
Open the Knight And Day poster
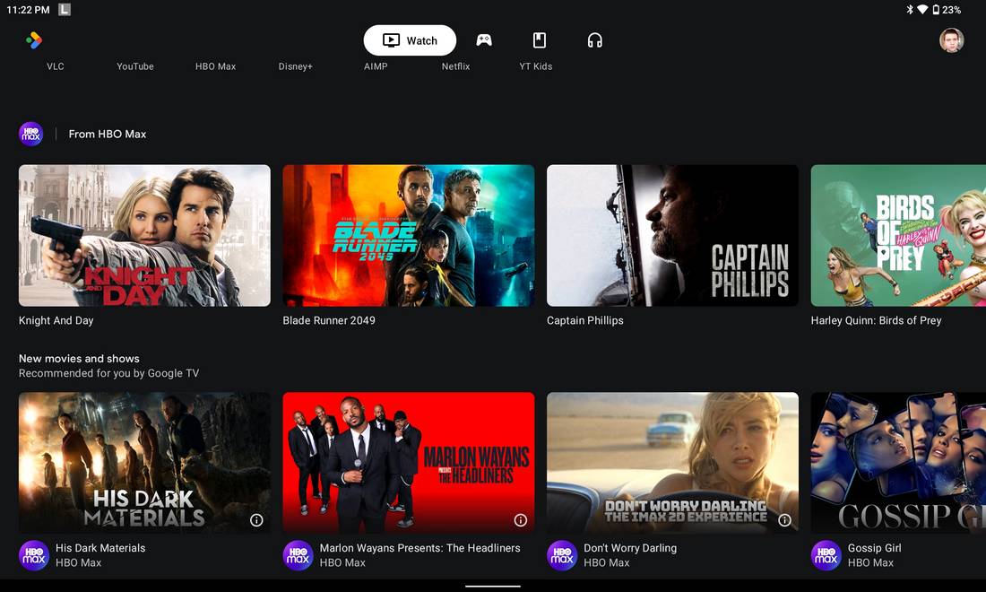point(144,235)
